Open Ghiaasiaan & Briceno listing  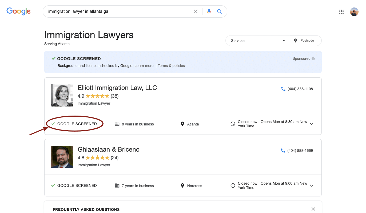pos(108,149)
